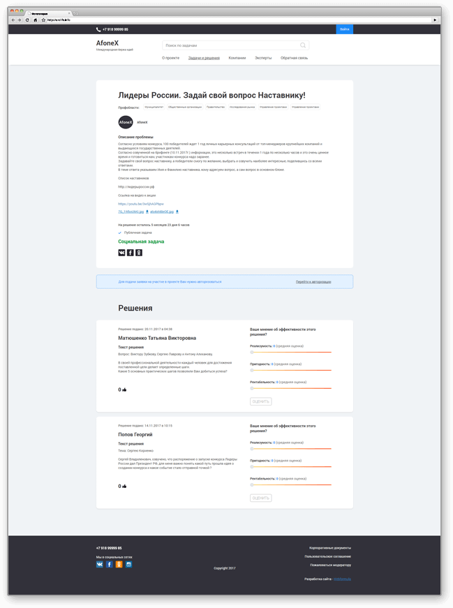
Task: Click the blue Войти button
Action: pyautogui.click(x=344, y=29)
